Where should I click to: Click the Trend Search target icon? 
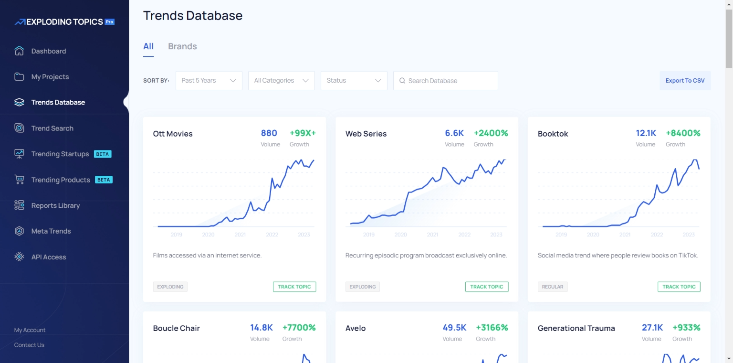tap(19, 128)
